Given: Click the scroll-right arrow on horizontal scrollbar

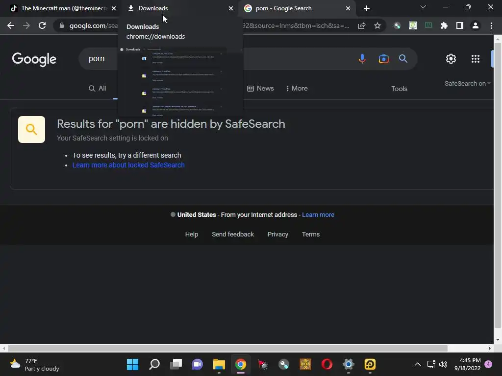Looking at the screenshot, I should pos(490,348).
